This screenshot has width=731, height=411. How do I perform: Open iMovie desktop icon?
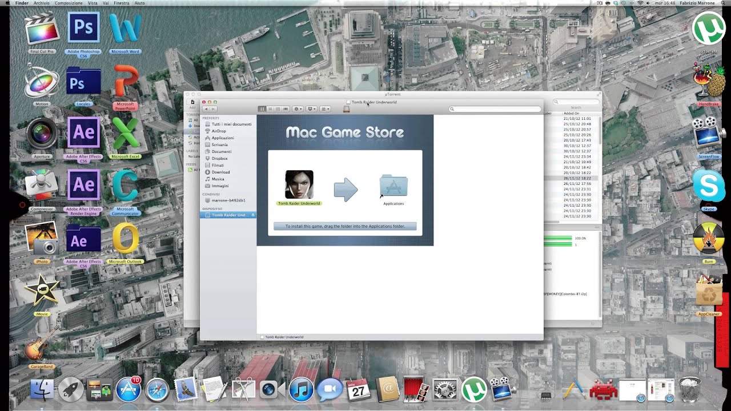(x=42, y=291)
